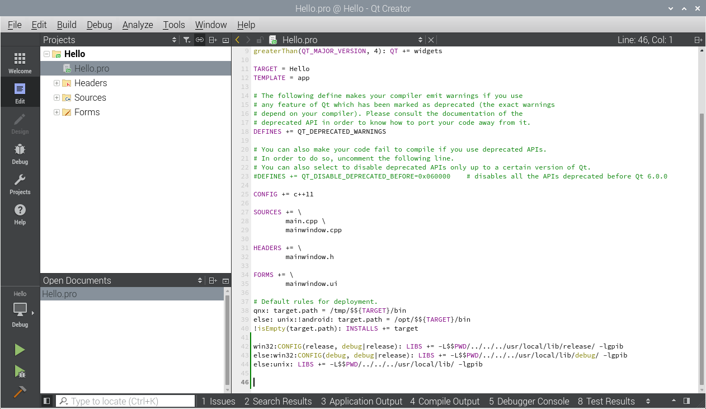Click the 'CONFIG += c++11' line
This screenshot has width=706, height=409.
click(283, 194)
